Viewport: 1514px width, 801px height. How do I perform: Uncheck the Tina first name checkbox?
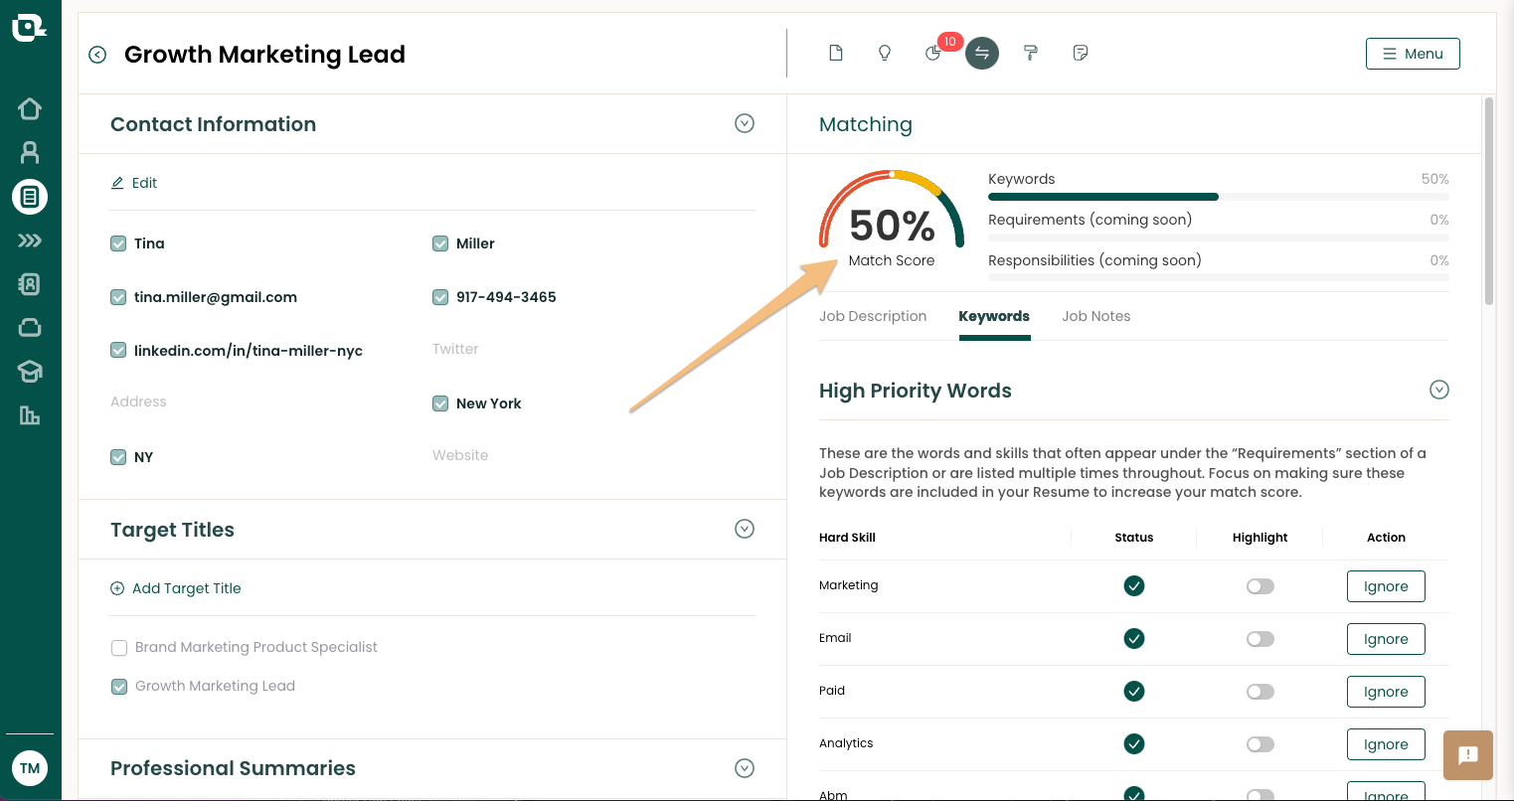click(118, 243)
